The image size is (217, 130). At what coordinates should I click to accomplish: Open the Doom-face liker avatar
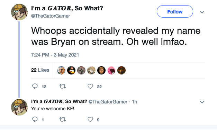coord(101,70)
